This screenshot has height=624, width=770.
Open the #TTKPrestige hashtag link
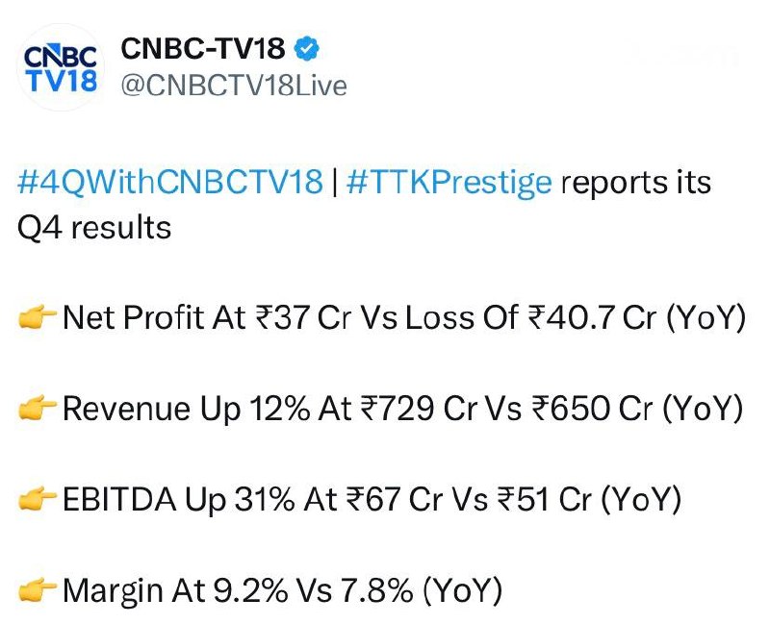(x=449, y=183)
